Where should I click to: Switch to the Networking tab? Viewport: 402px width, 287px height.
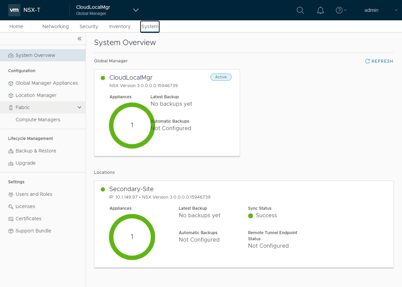[55, 26]
